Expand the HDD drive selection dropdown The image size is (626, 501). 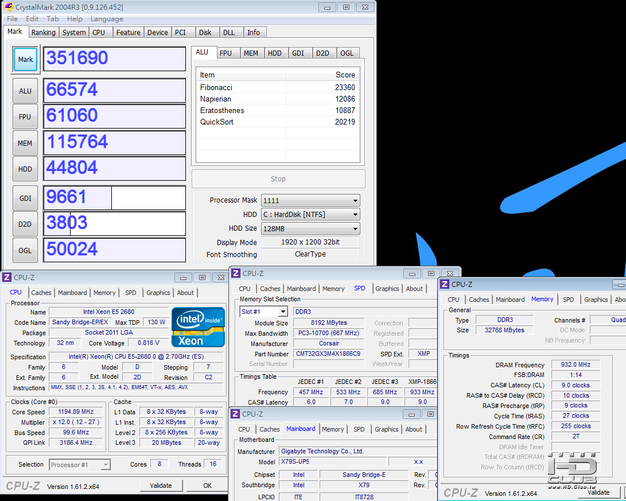click(310, 215)
